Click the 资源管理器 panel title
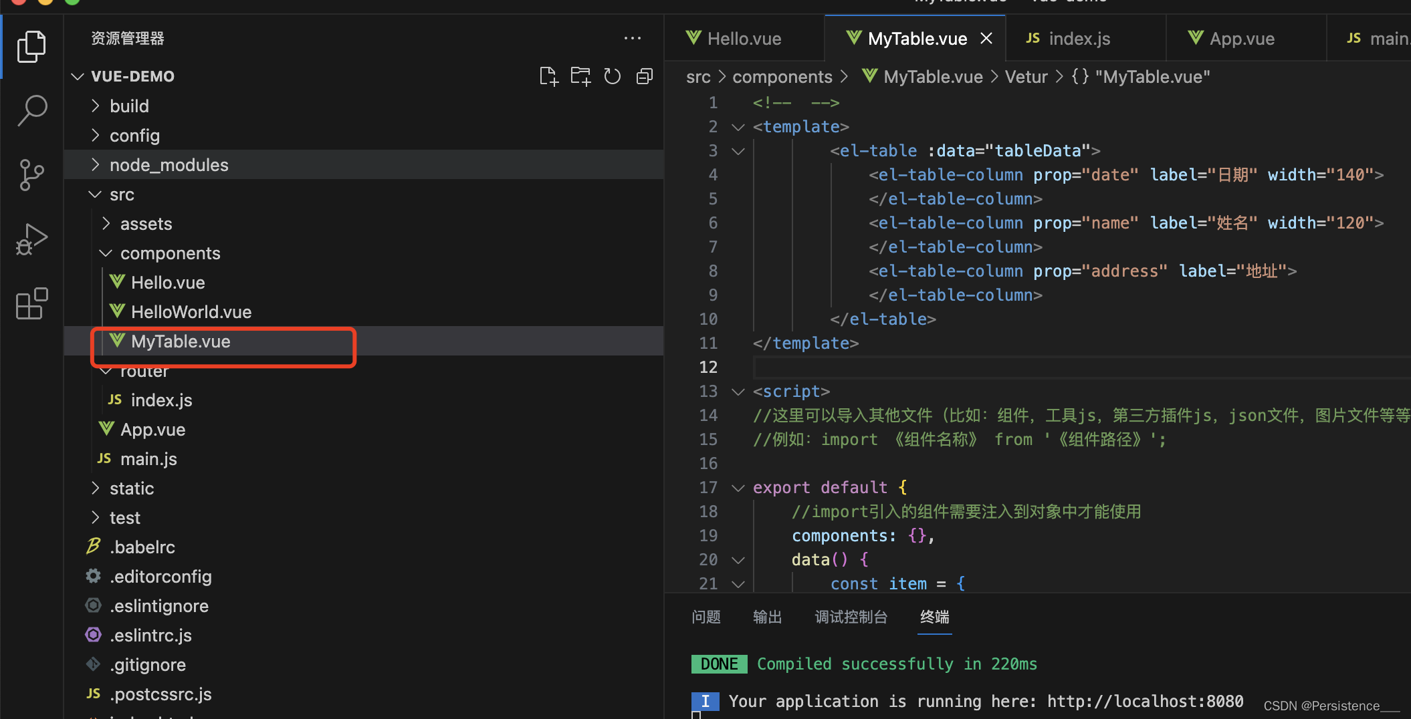Screen dimensions: 1411x719 [x=128, y=38]
